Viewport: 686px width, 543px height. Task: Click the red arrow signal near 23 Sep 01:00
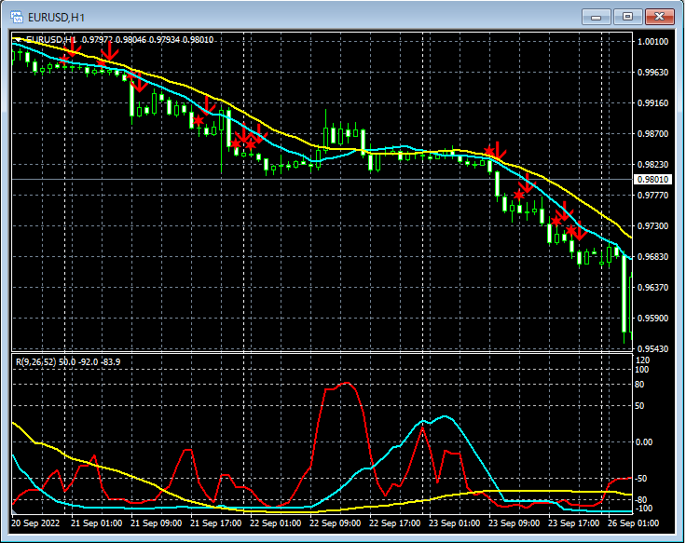(497, 150)
